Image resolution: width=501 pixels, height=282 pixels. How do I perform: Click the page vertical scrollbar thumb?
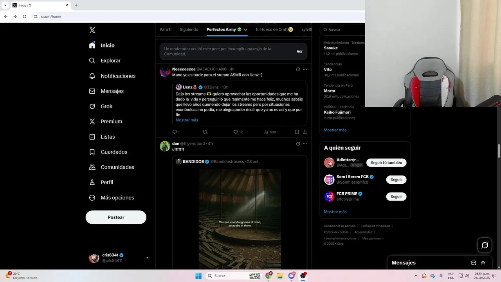click(x=499, y=150)
